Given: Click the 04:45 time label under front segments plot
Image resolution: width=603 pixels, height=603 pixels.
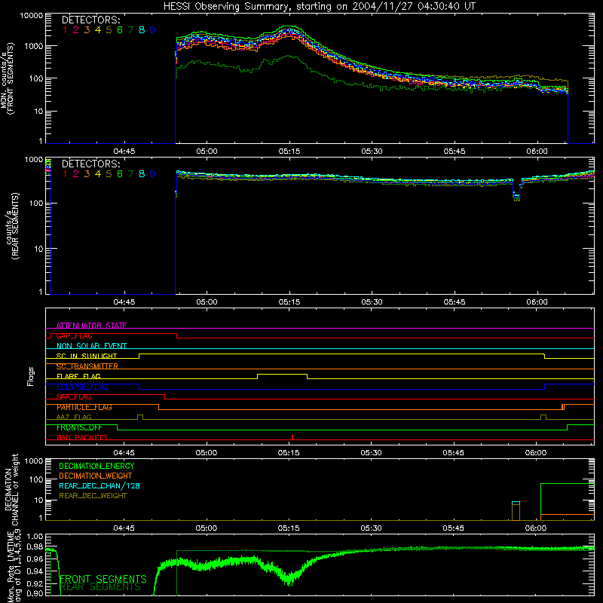Looking at the screenshot, I should point(124,152).
